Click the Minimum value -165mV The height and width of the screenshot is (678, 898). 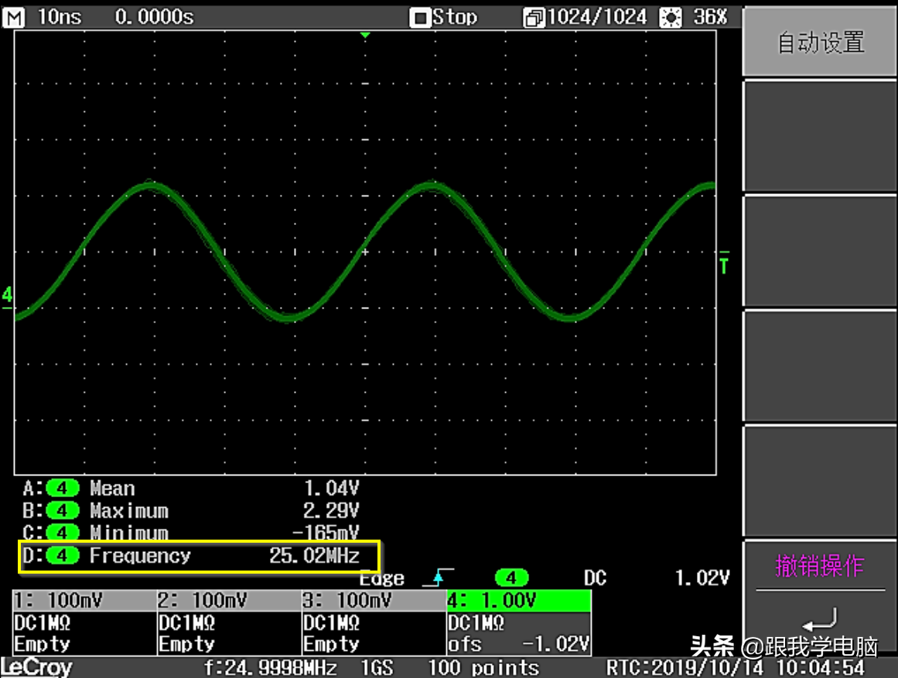[326, 533]
